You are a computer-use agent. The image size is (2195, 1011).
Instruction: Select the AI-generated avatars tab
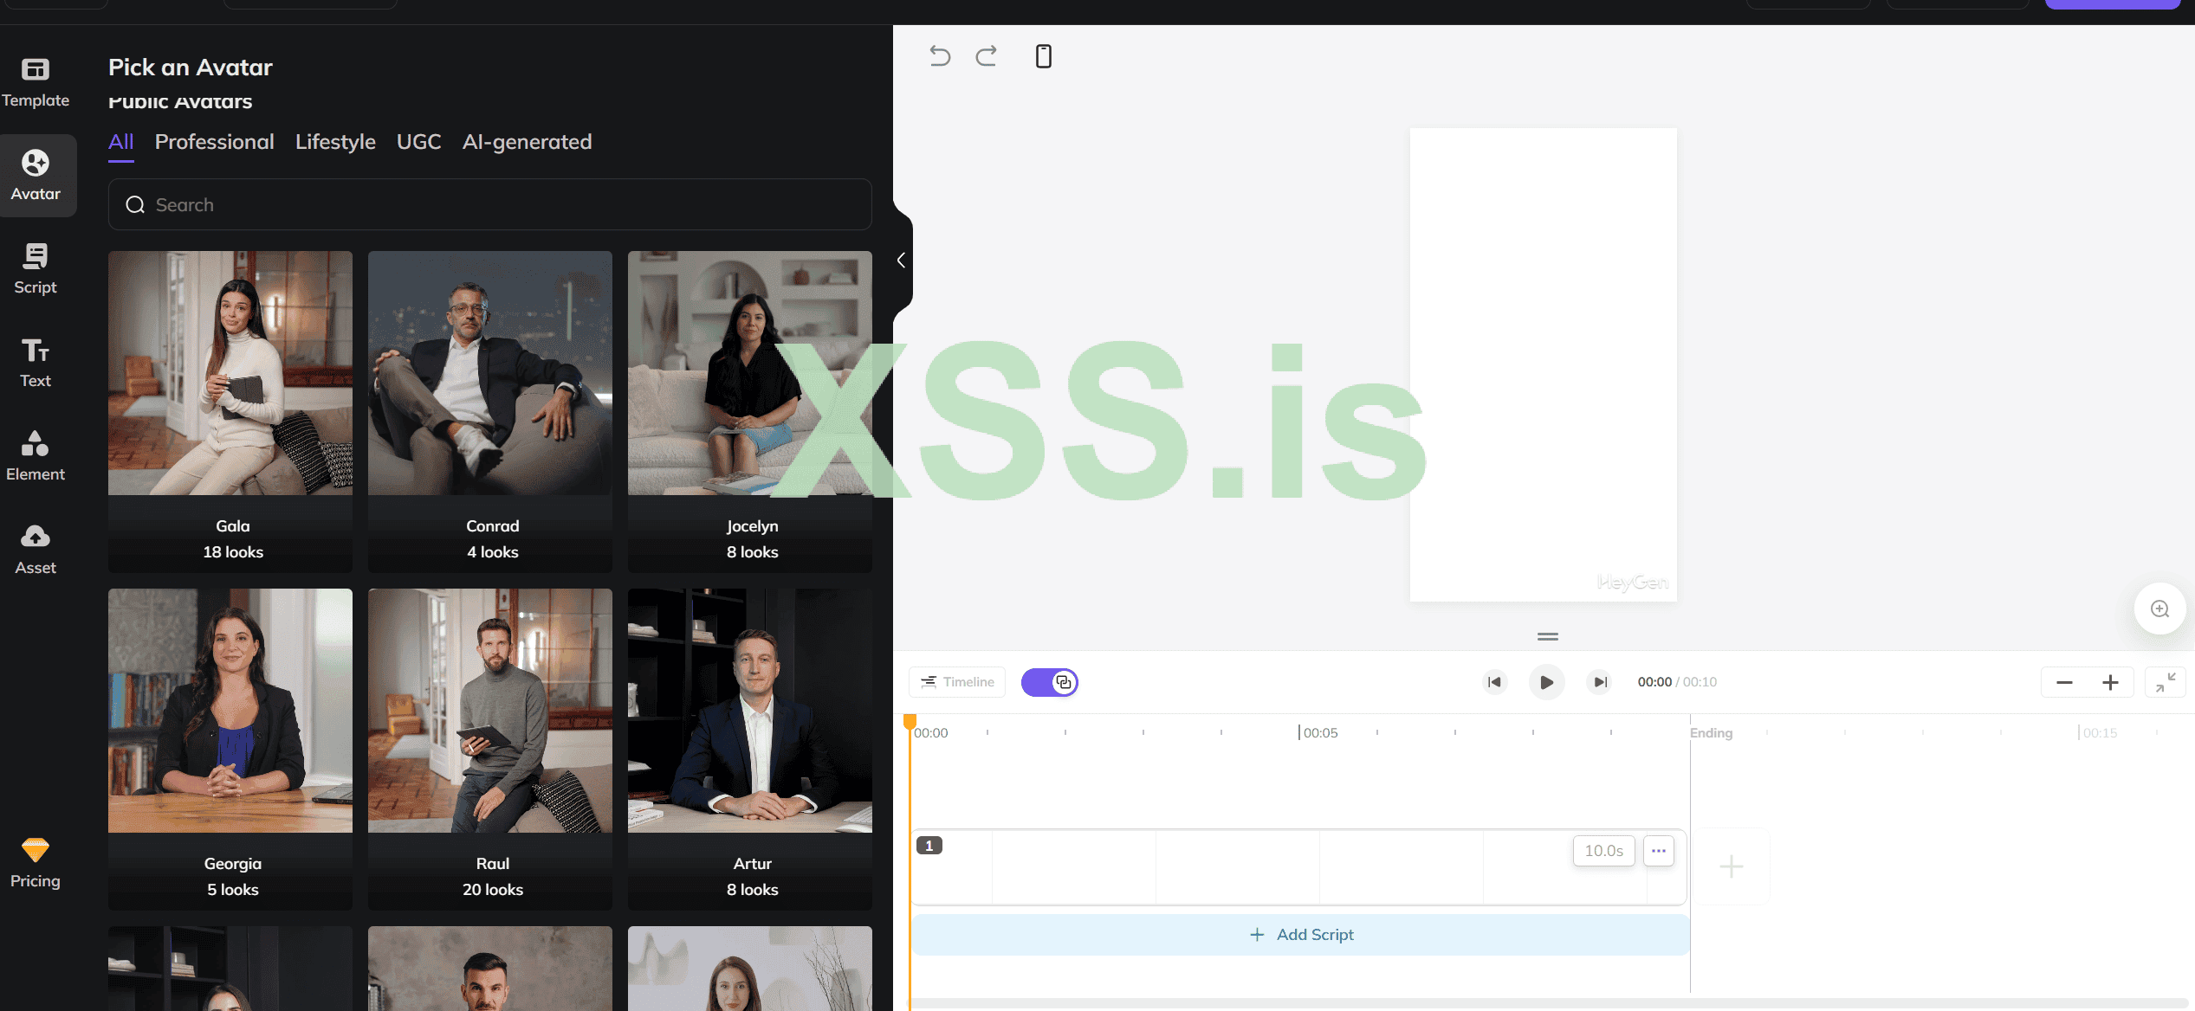pos(527,142)
